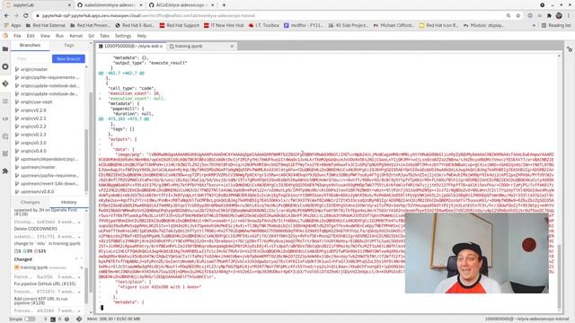Open the IT New Hire Hub bookmark
This screenshot has height=323, width=575.
coord(224,25)
